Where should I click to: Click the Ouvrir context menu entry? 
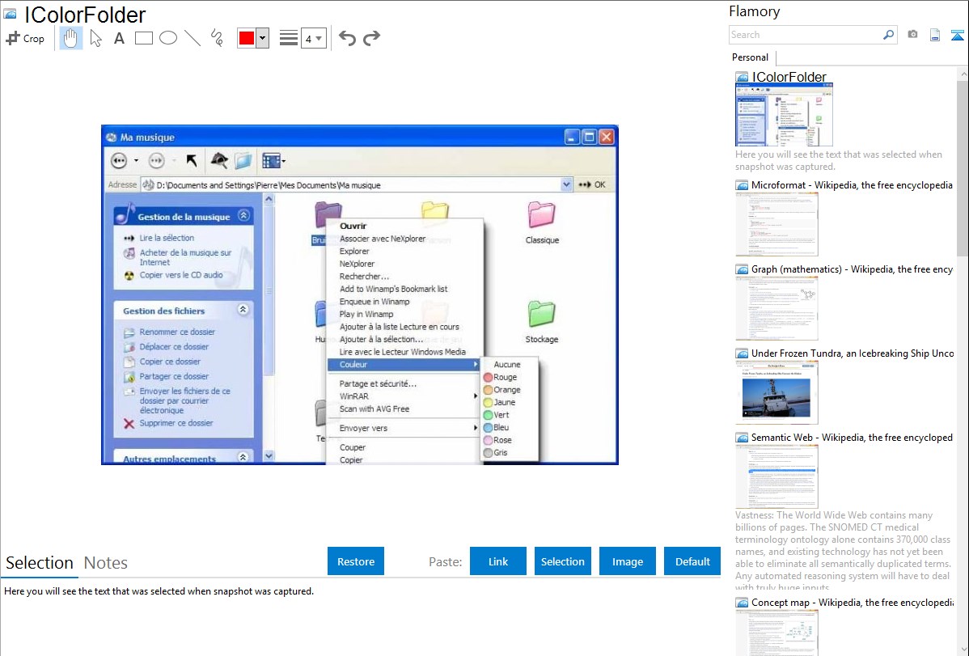(x=353, y=226)
